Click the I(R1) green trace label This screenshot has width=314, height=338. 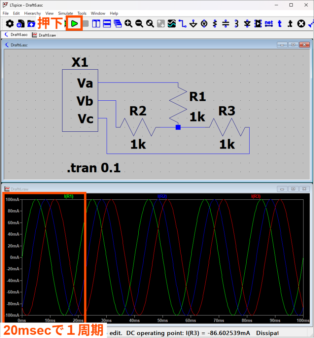pyautogui.click(x=69, y=196)
